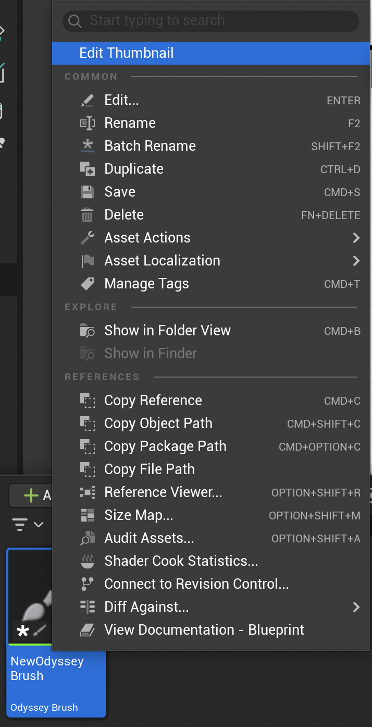
Task: Click the pencil icon beside Edit...
Action: coord(88,100)
